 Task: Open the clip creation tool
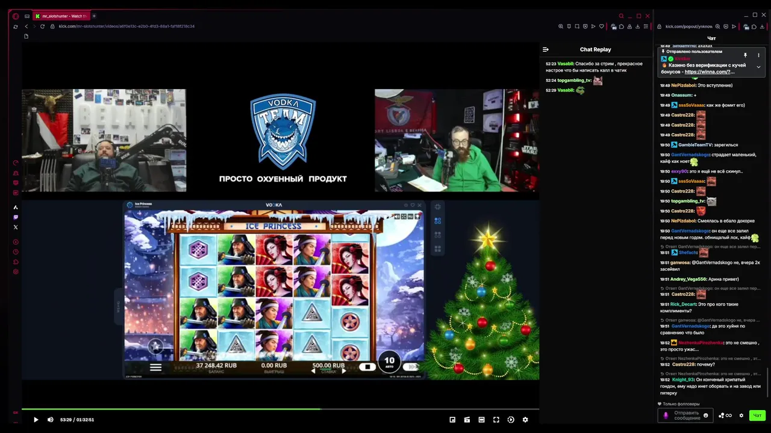click(x=467, y=420)
